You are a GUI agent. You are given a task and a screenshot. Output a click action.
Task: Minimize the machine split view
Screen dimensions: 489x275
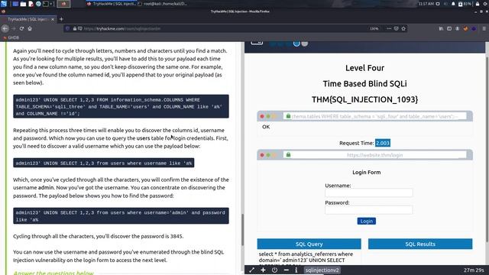pos(286,270)
